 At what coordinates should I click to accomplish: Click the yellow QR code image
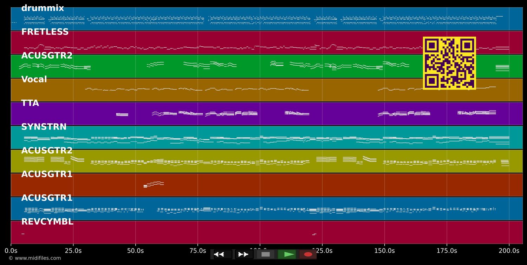click(x=449, y=63)
